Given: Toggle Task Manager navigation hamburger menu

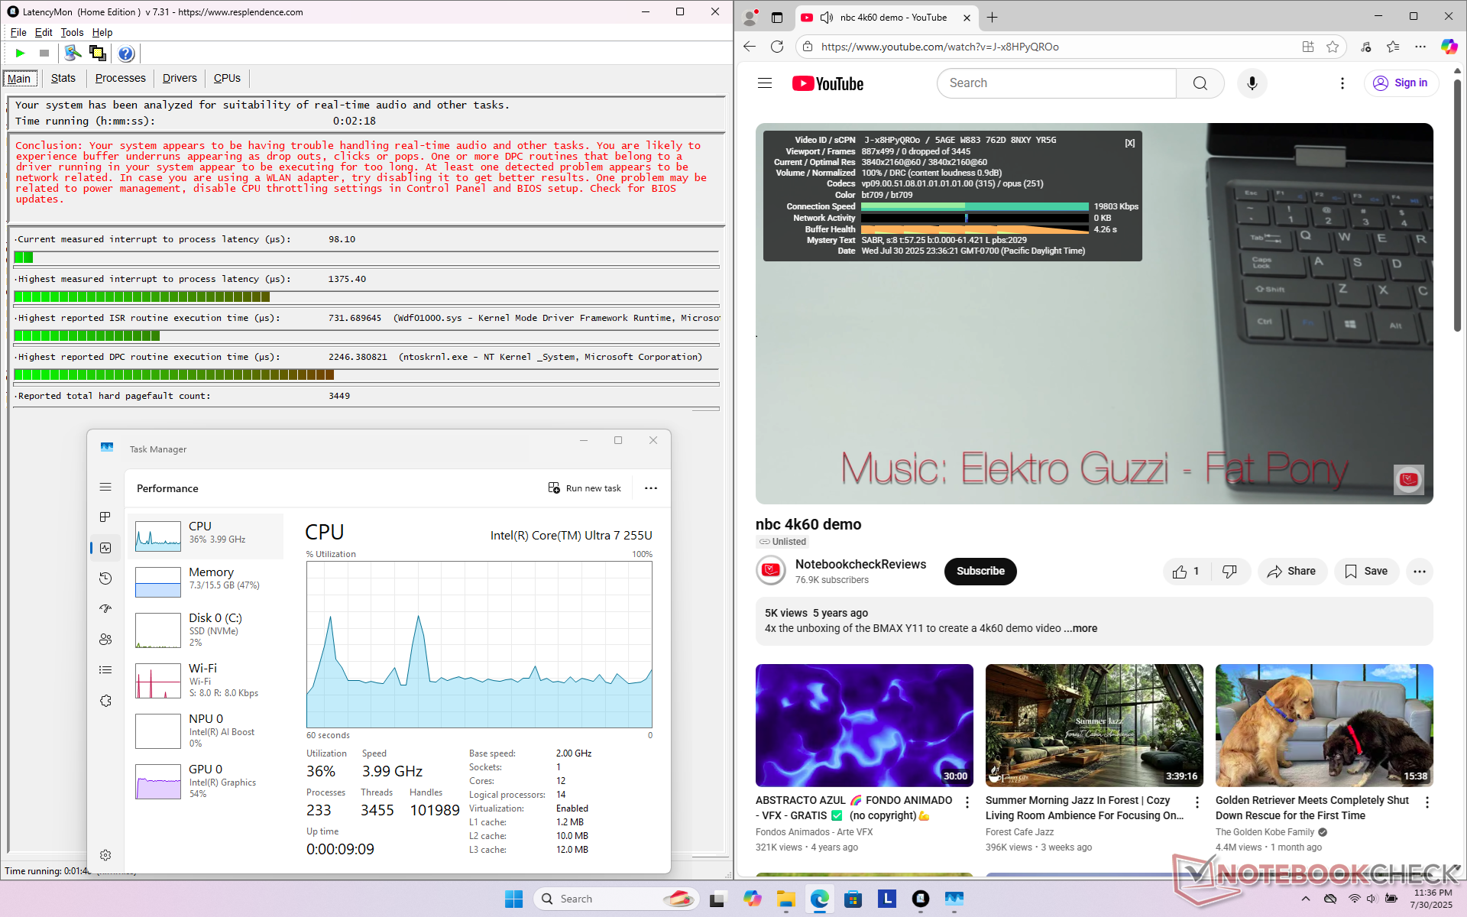Looking at the screenshot, I should (105, 487).
